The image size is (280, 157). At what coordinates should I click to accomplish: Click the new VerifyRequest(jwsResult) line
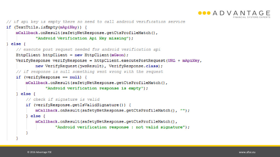(x=99, y=66)
